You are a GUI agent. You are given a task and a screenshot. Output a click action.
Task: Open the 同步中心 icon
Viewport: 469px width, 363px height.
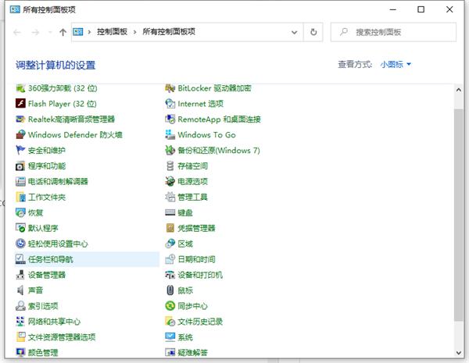coord(170,306)
